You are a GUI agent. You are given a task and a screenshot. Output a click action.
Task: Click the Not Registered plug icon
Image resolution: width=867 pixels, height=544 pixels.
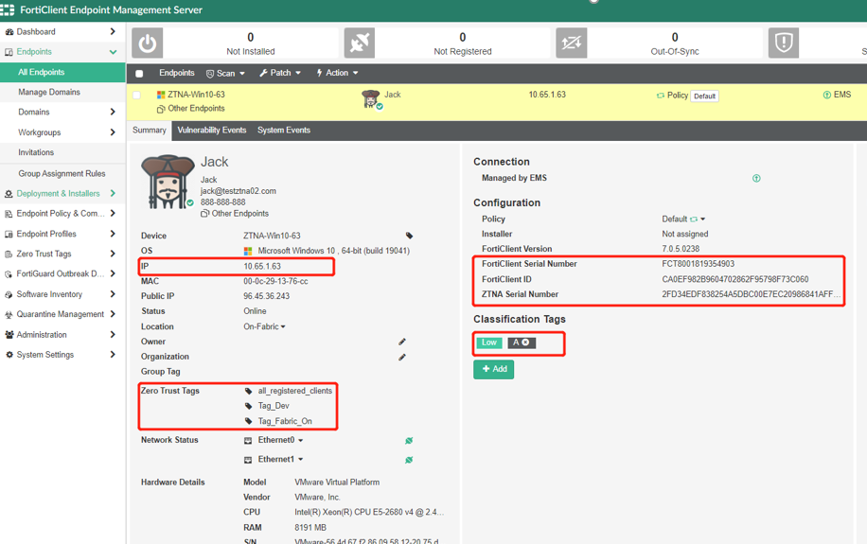click(x=360, y=43)
